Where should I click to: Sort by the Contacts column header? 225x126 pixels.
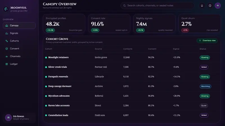[128, 49]
